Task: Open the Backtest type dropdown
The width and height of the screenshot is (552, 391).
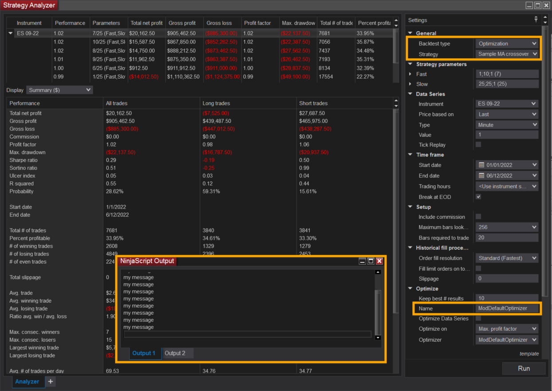Action: tap(508, 43)
